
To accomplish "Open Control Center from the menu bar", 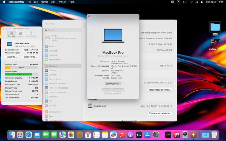I will (202, 2).
